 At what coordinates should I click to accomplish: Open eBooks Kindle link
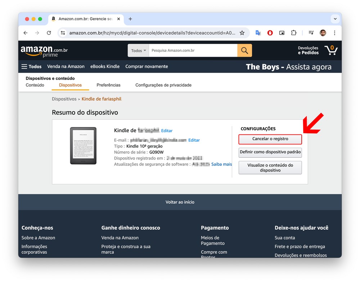pyautogui.click(x=105, y=66)
